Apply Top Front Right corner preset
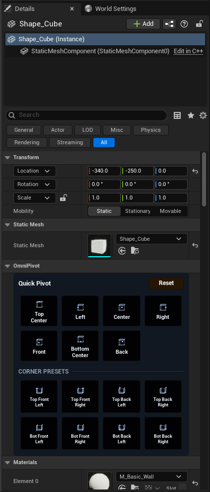The height and width of the screenshot is (492, 210). pyautogui.click(x=80, y=396)
